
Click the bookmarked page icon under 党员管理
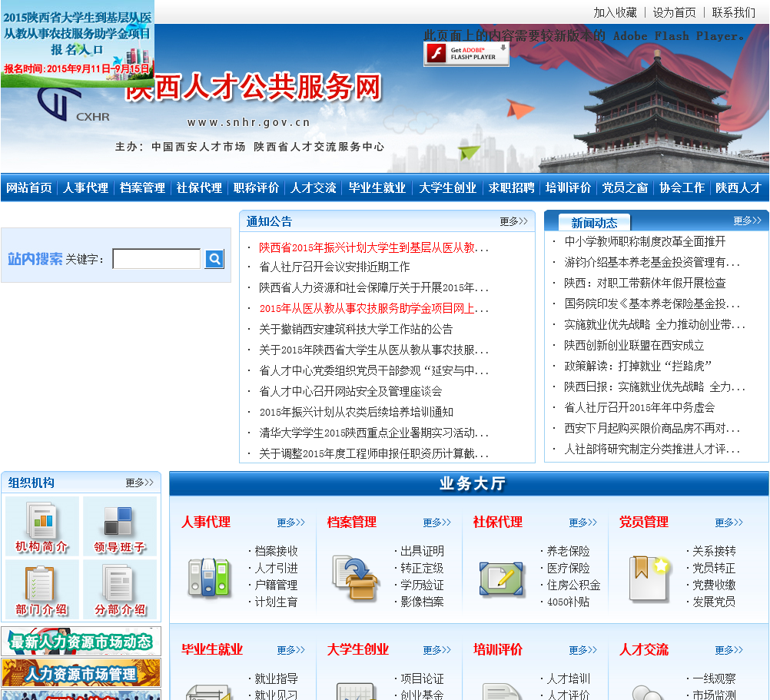point(649,579)
